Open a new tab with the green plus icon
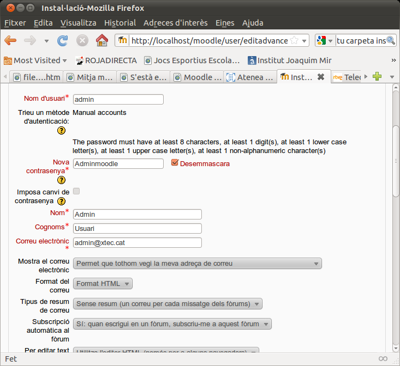This screenshot has width=400, height=366. click(x=377, y=77)
